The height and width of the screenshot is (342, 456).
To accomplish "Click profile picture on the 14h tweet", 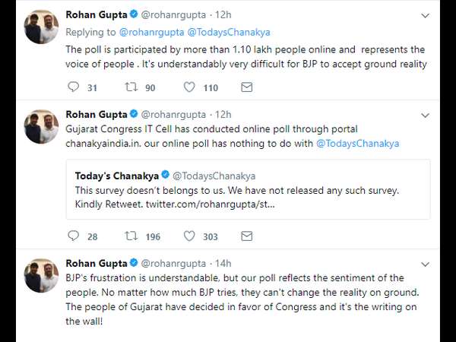I will pyautogui.click(x=40, y=275).
